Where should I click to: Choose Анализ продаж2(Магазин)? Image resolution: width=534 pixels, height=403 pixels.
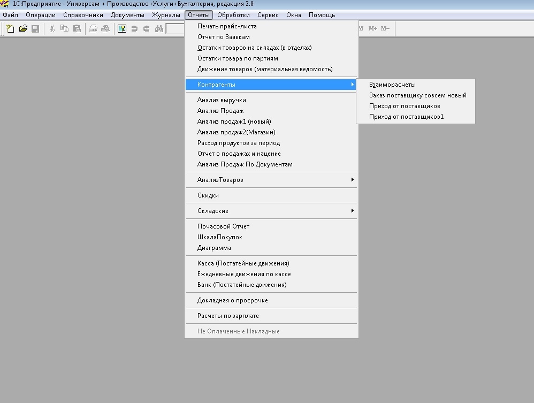(271, 132)
